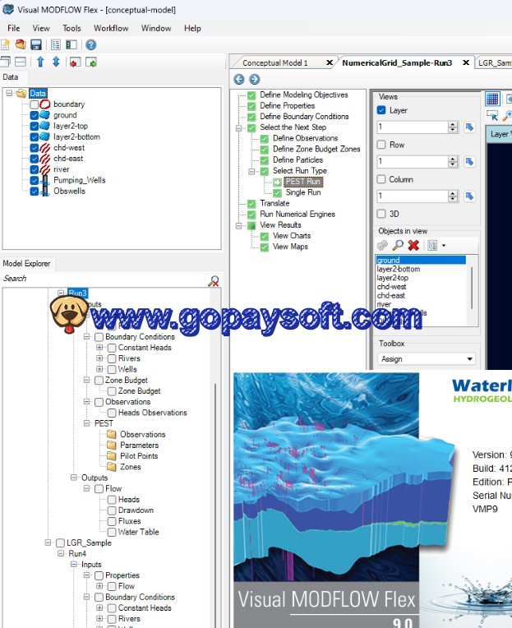Select the rectangle pick pointer tool
Screen dimensions: 512x628
tap(492, 116)
